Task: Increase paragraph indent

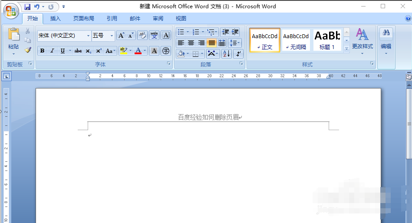Action: (x=235, y=32)
